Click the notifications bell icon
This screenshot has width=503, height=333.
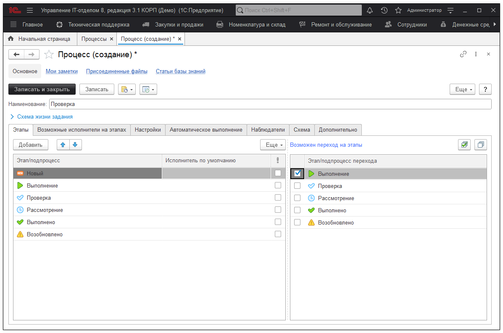click(370, 10)
